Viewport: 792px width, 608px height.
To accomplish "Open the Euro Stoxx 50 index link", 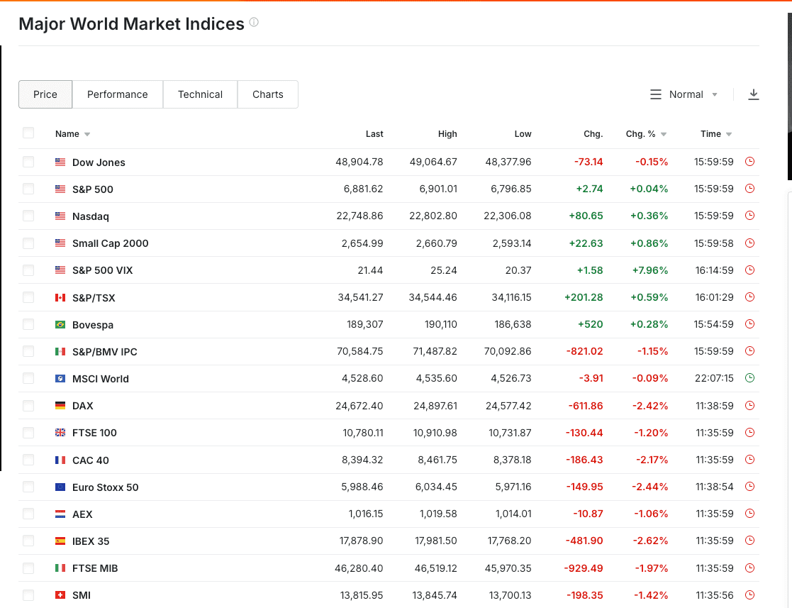I will pyautogui.click(x=105, y=487).
